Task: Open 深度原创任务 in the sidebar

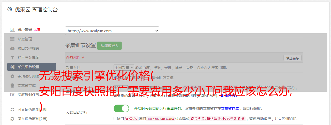Action: (x=28, y=95)
